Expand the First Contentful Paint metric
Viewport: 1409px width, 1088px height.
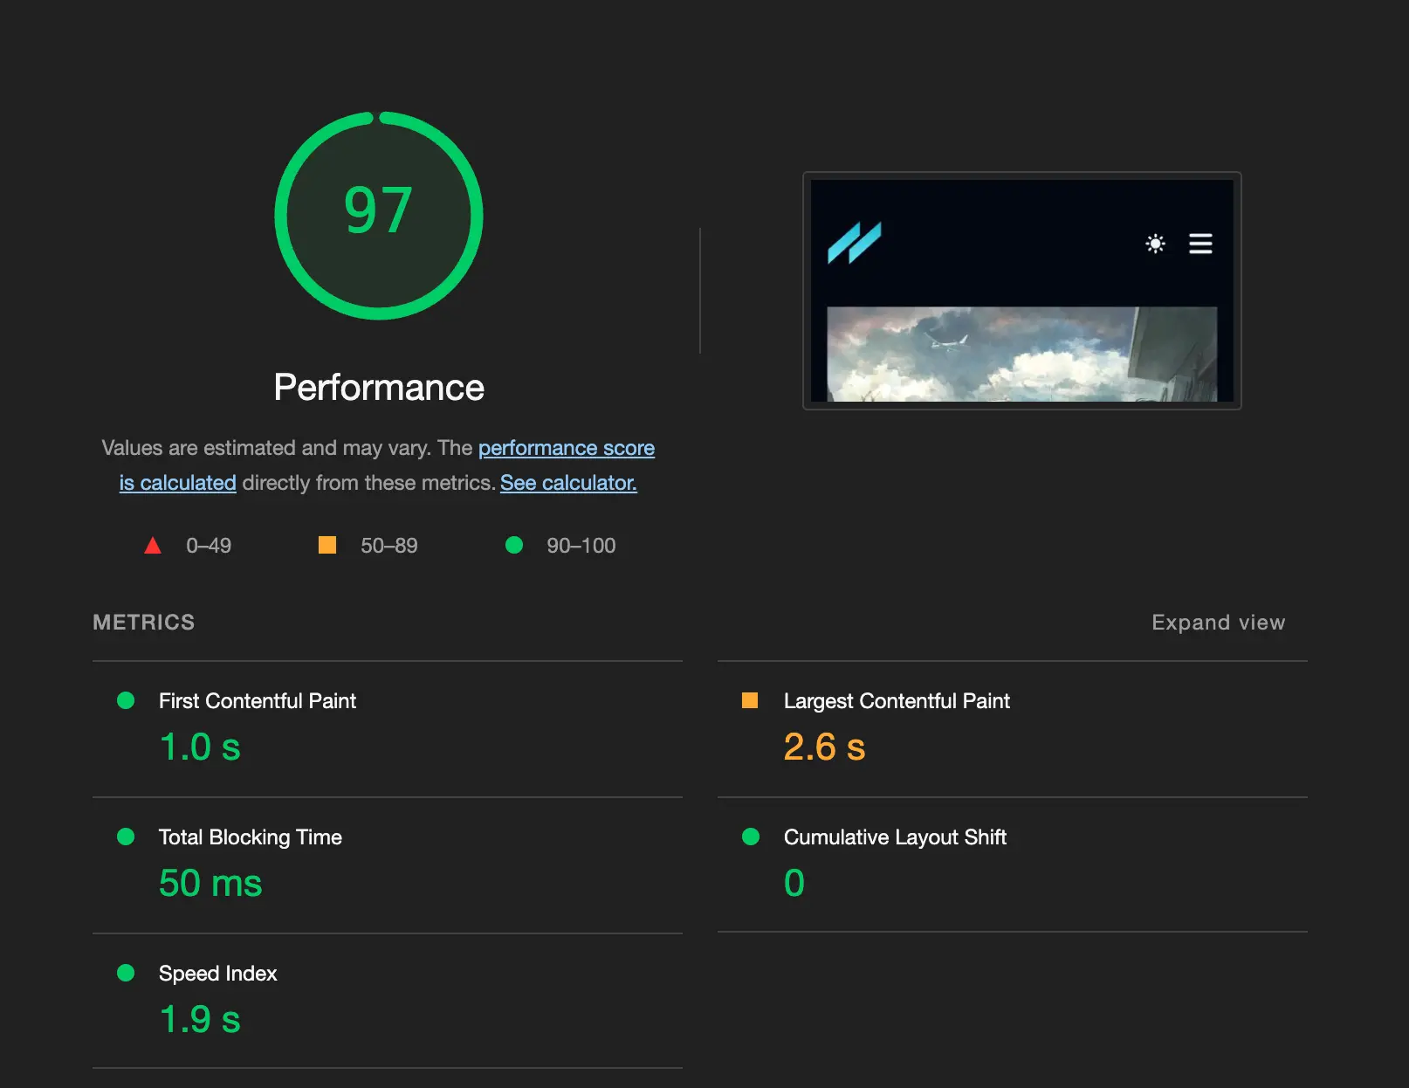[258, 701]
